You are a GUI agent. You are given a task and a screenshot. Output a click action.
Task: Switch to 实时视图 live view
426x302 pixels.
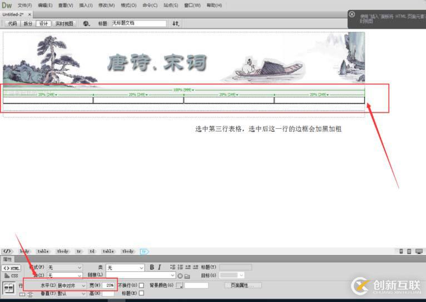pyautogui.click(x=64, y=24)
